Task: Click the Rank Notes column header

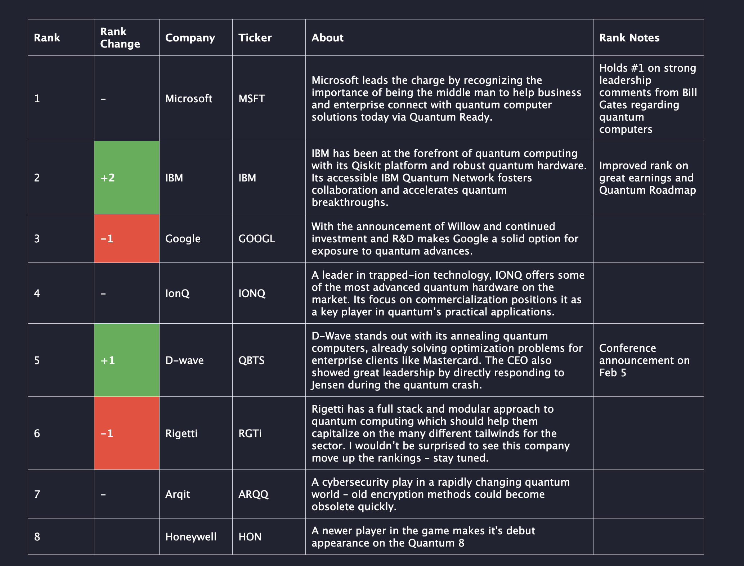Action: 629,38
